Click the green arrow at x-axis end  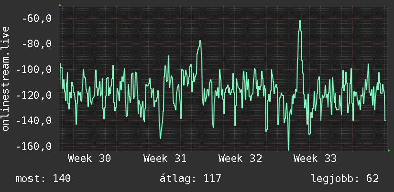click(x=389, y=150)
